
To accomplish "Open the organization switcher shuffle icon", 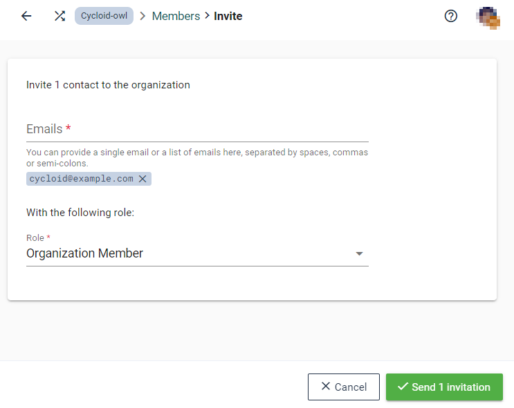I will click(x=59, y=16).
